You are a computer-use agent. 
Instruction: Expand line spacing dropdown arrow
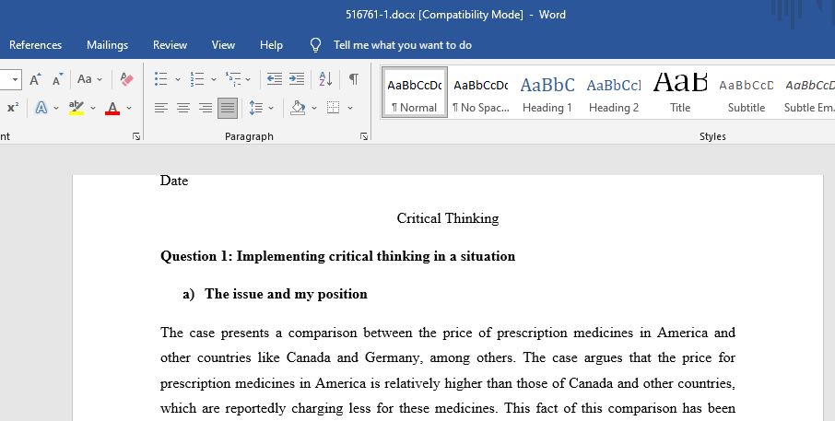[x=271, y=108]
